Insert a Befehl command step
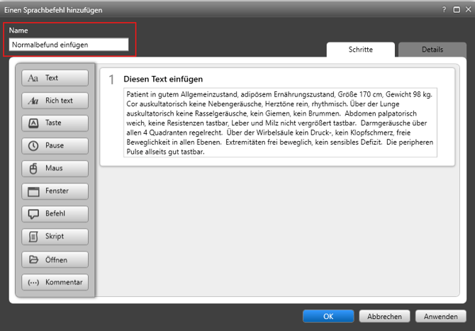The height and width of the screenshot is (331, 475). [55, 214]
